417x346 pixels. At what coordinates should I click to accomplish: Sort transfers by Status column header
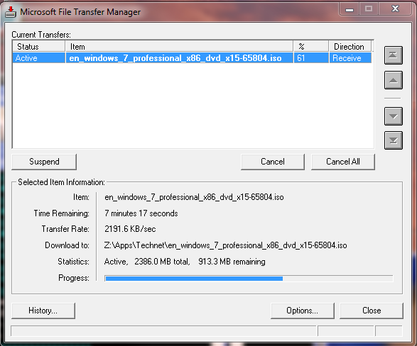coord(39,47)
